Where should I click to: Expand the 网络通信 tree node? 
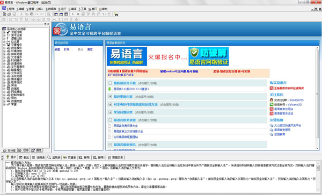click(x=4, y=92)
